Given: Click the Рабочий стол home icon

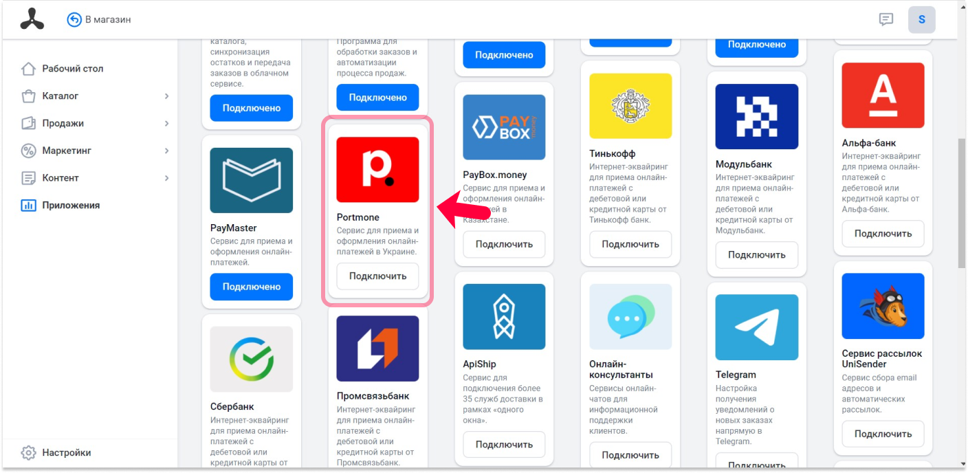Looking at the screenshot, I should coord(28,69).
